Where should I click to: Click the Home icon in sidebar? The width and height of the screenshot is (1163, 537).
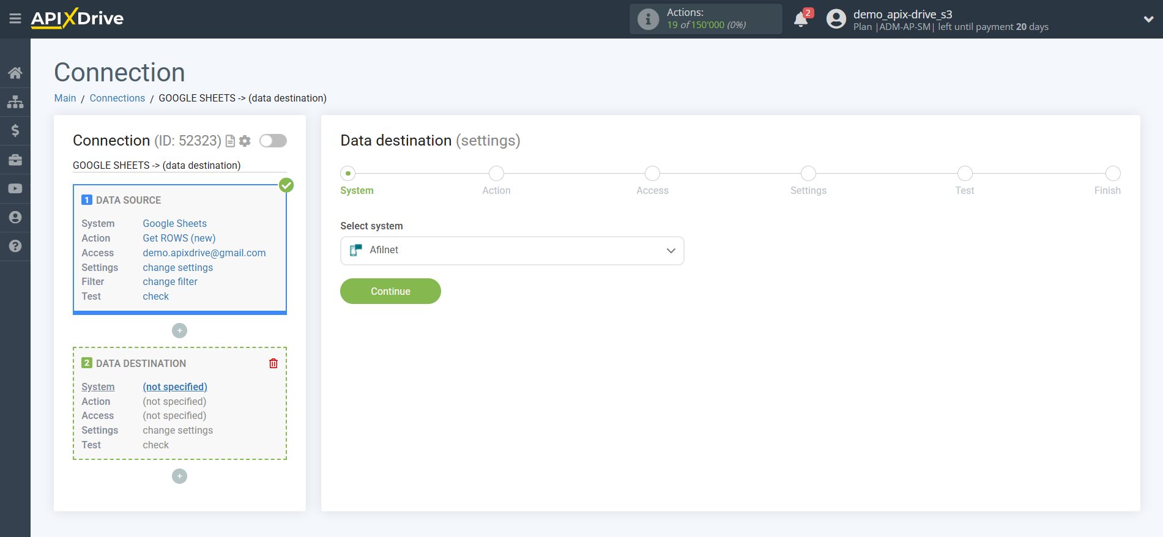[15, 73]
